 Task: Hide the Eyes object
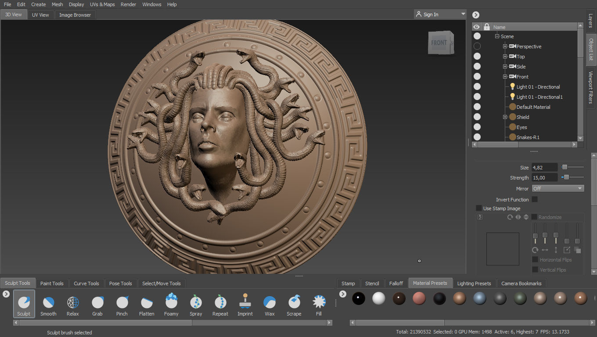(477, 127)
